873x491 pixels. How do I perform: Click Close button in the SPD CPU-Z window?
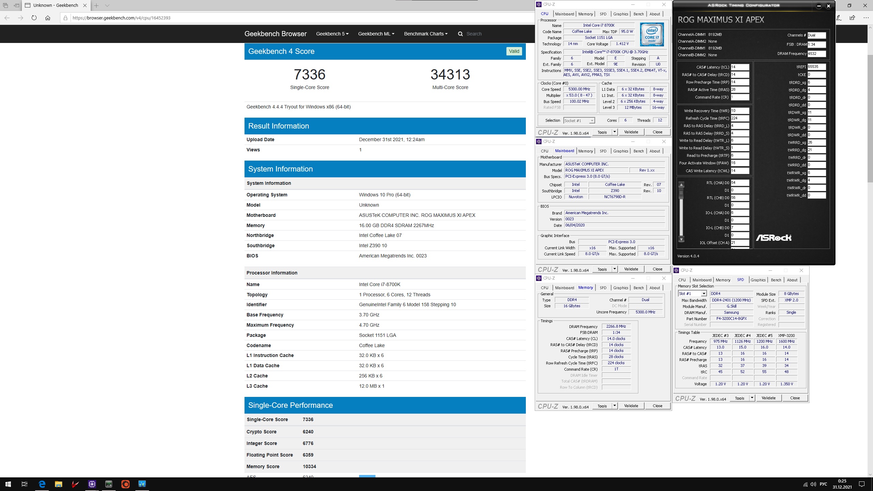(x=795, y=398)
